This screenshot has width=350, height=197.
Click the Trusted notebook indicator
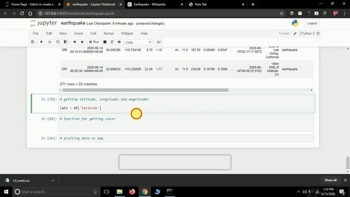[x=284, y=33]
